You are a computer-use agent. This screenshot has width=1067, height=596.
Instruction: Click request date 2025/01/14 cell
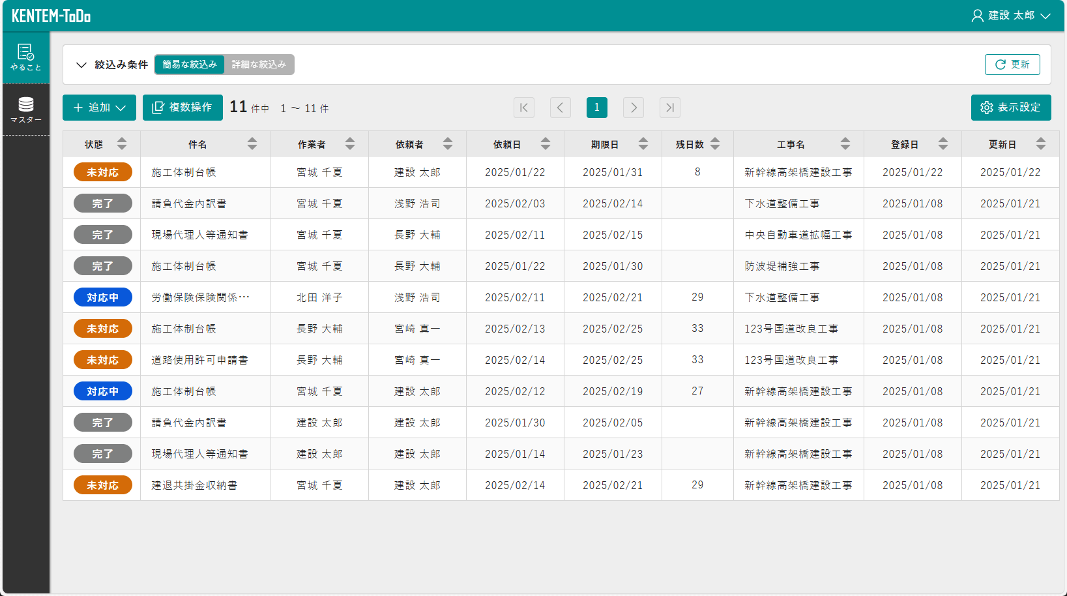(x=515, y=454)
